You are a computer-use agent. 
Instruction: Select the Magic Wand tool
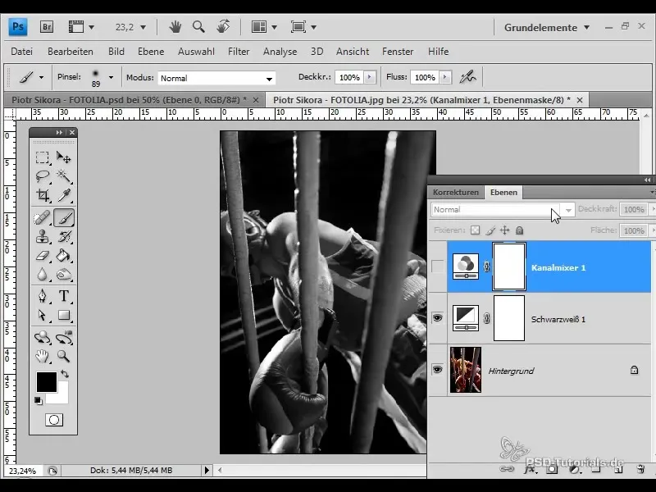point(64,176)
